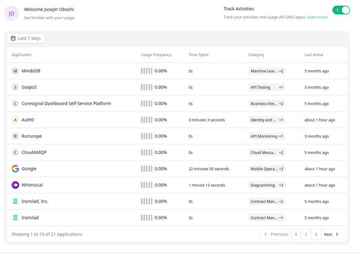The image size is (360, 254).
Task: Click the Previous page button
Action: [x=276, y=234]
